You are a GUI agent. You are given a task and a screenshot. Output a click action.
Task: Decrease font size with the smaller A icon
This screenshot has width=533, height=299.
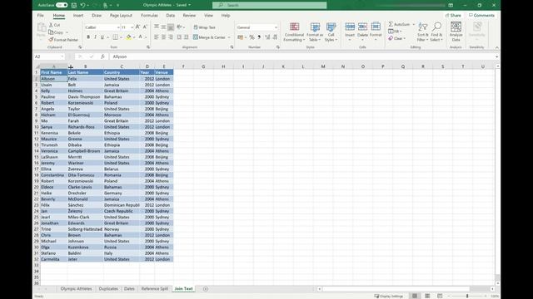[145, 27]
